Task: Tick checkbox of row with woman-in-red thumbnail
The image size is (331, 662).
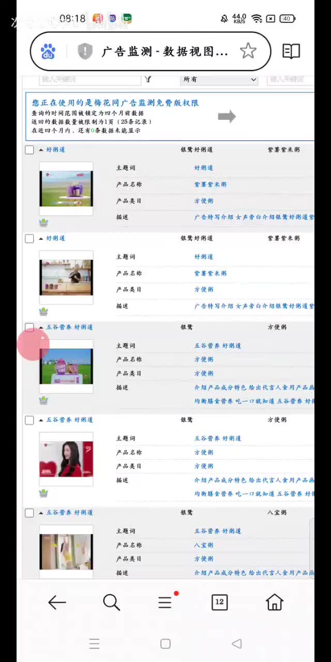Action: [x=29, y=420]
